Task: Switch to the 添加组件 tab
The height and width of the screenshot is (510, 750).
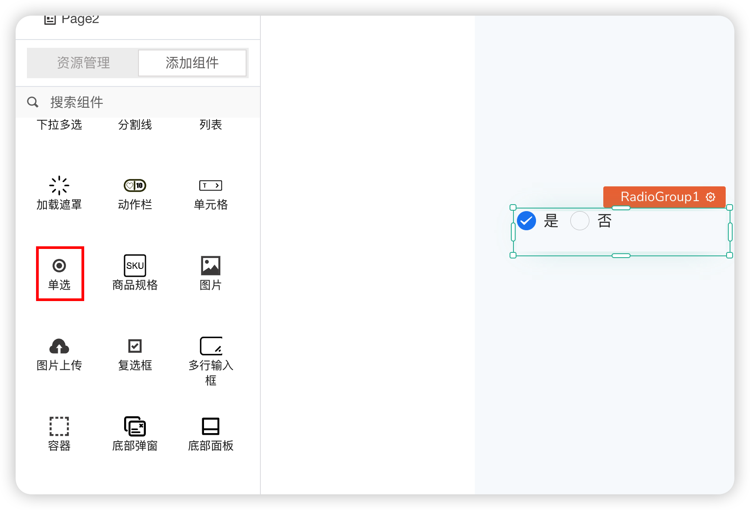Action: [x=192, y=63]
